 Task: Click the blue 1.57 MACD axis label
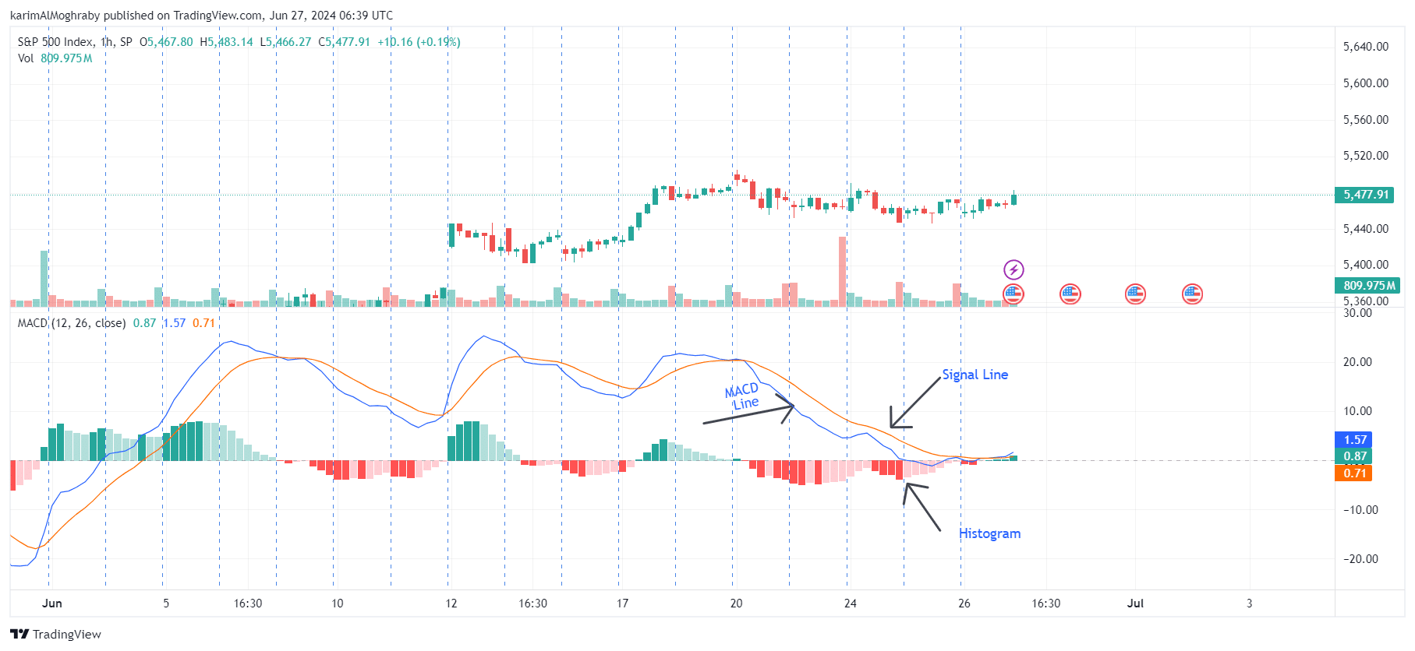click(1354, 440)
